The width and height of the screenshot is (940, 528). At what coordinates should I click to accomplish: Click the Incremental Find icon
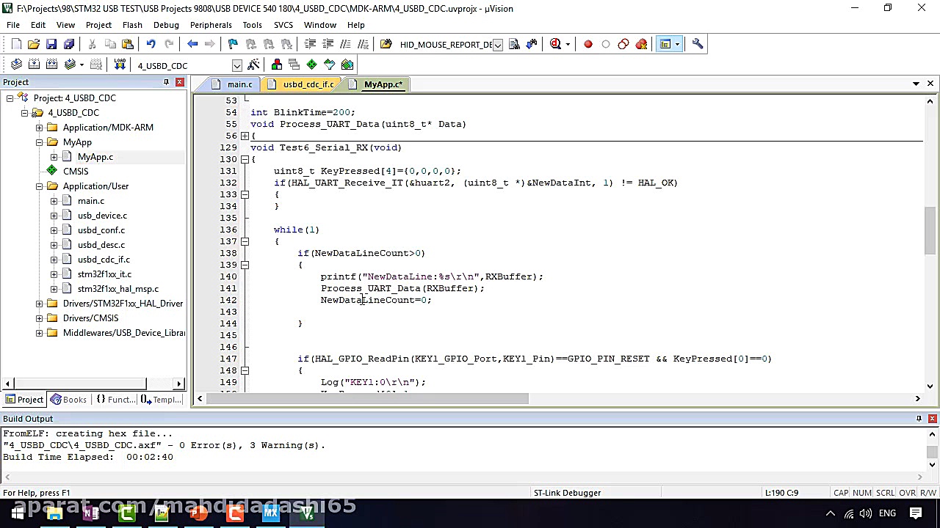pyautogui.click(x=532, y=45)
